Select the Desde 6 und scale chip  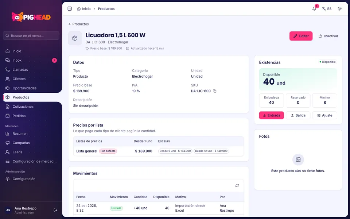pos(175,151)
